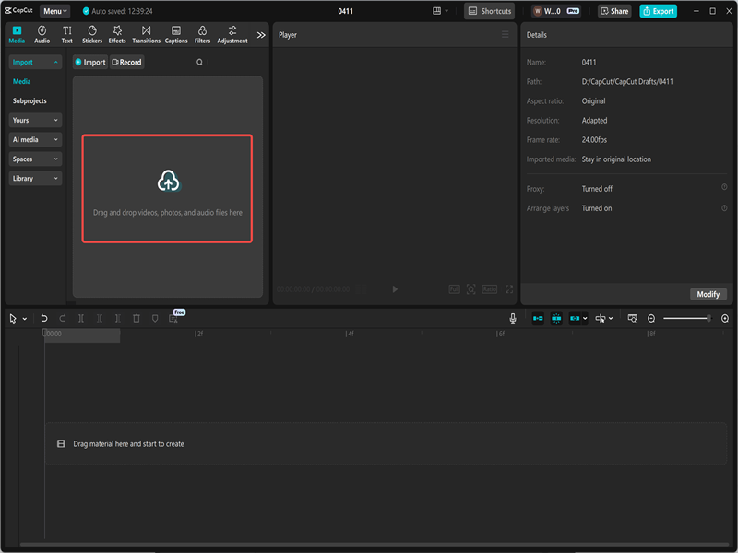Screen dimensions: 738x553
Task: Open the Library dropdown
Action: 34,178
